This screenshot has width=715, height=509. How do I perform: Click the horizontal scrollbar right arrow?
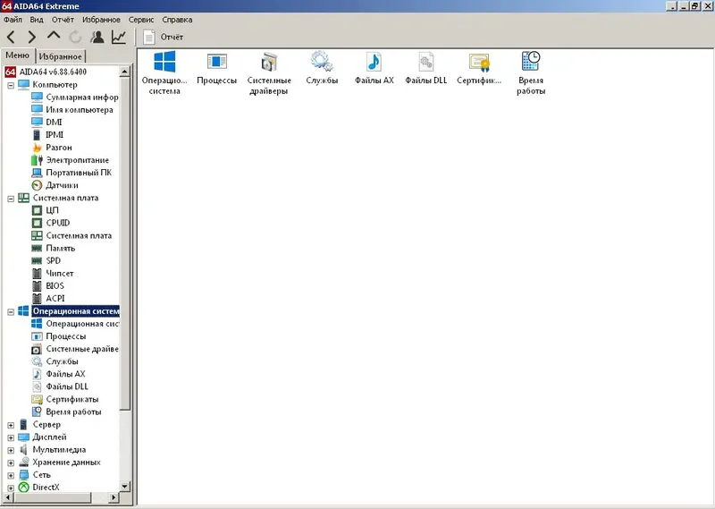tap(114, 497)
